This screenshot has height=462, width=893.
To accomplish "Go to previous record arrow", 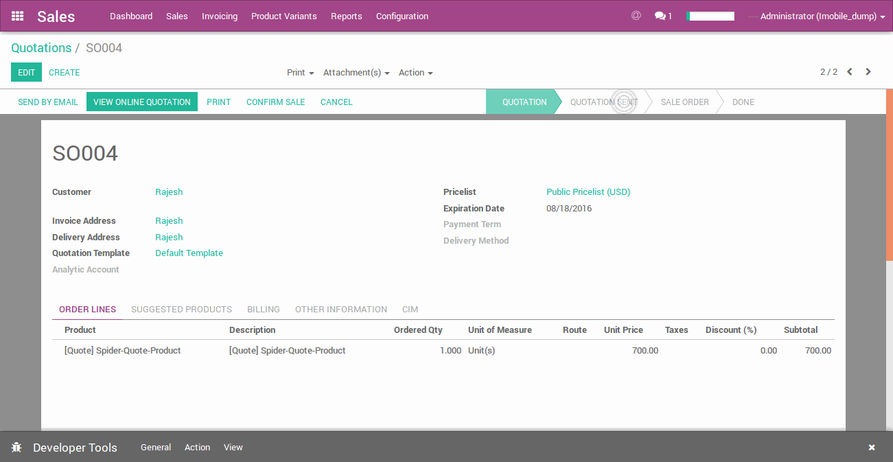I will (x=850, y=72).
